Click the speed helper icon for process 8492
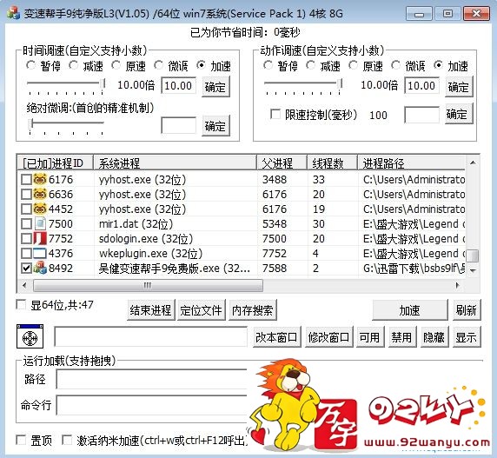Viewport: 497px width, 458px height. click(40, 269)
